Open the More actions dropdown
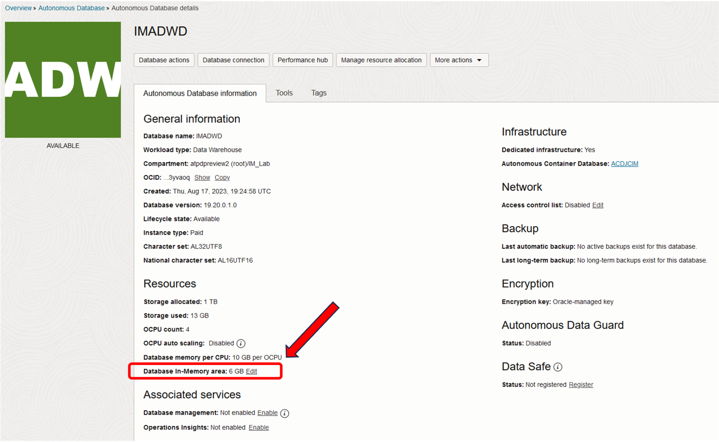This screenshot has height=442, width=719. pyautogui.click(x=459, y=60)
